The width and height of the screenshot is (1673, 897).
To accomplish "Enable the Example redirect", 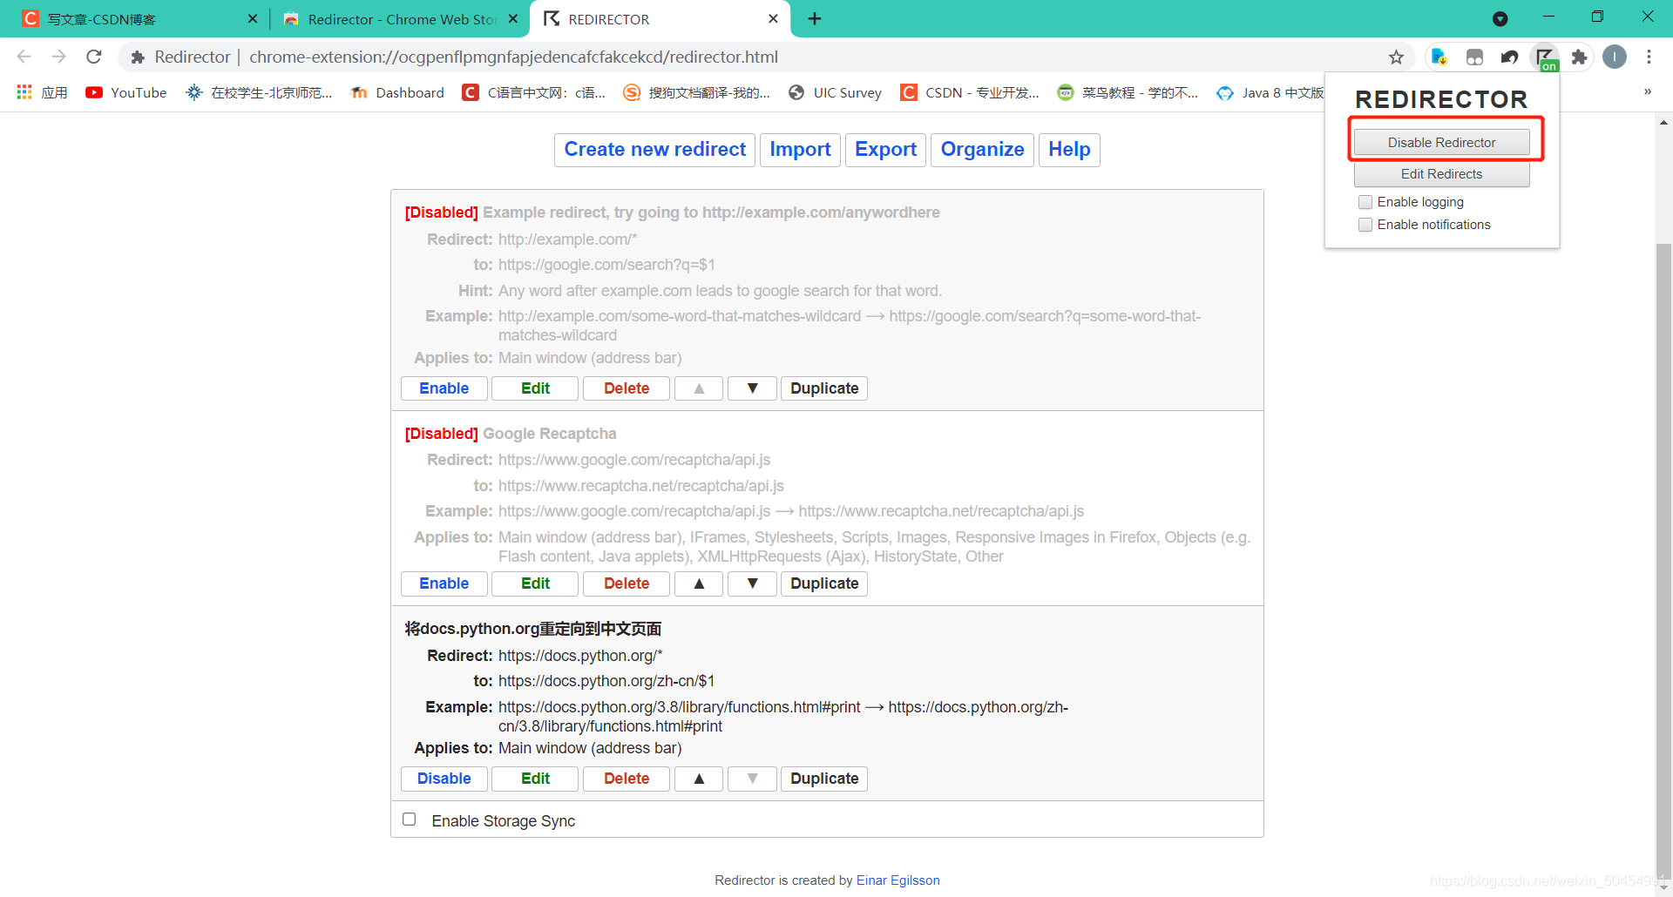I will (x=444, y=388).
